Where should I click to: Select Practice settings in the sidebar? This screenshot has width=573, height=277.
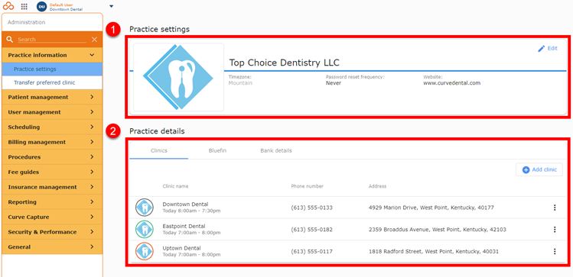[52, 69]
